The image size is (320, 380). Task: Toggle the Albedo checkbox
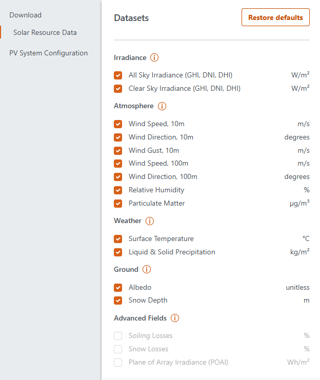click(118, 288)
